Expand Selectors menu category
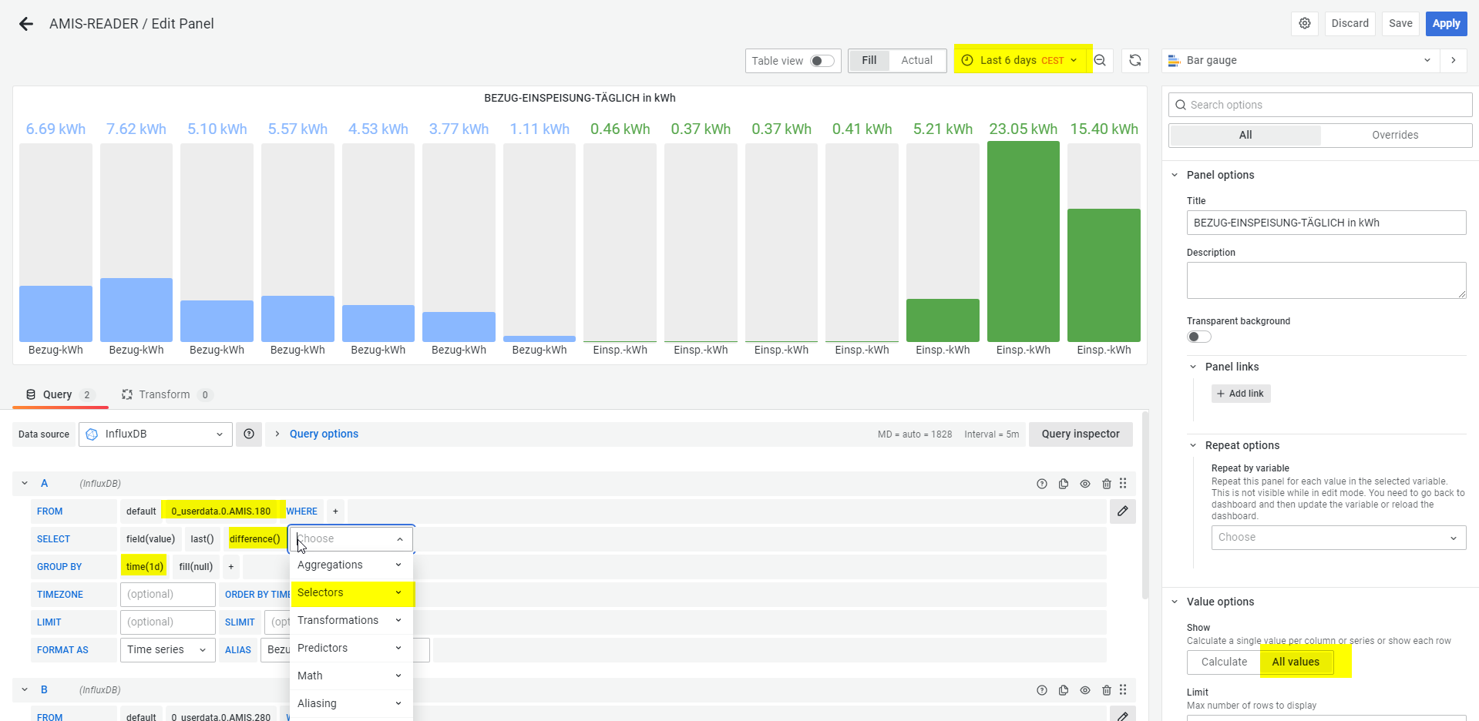Viewport: 1479px width, 721px height. coord(351,592)
